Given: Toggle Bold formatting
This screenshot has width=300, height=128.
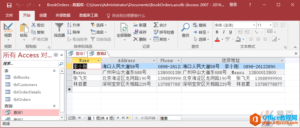Looking at the screenshot, I should [x=217, y=32].
